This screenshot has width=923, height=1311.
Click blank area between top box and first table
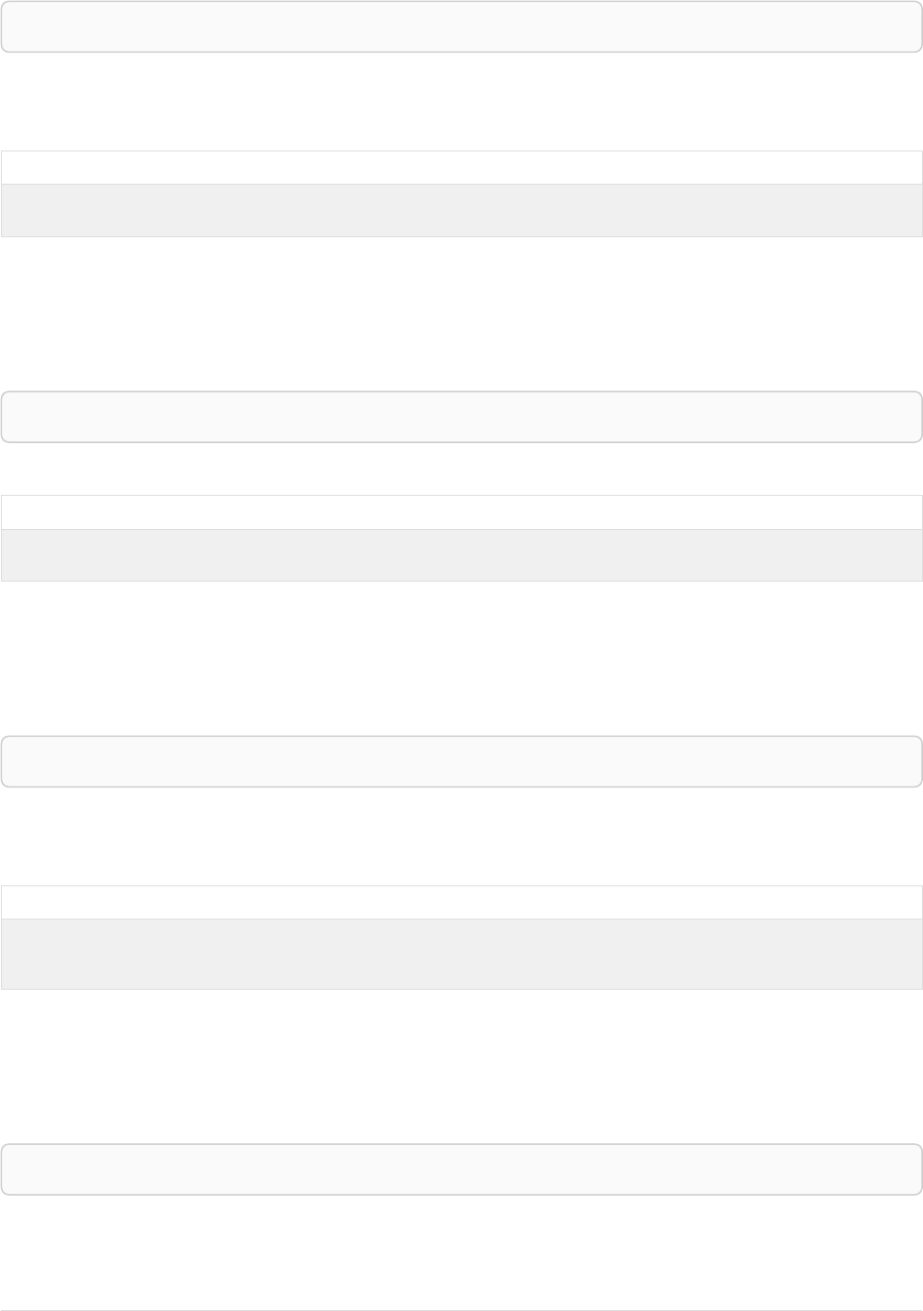(x=461, y=102)
